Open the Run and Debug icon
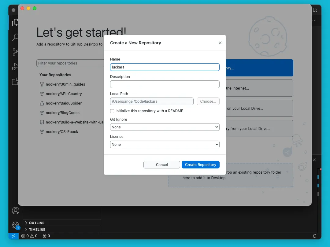330x247 pixels. 15,67
